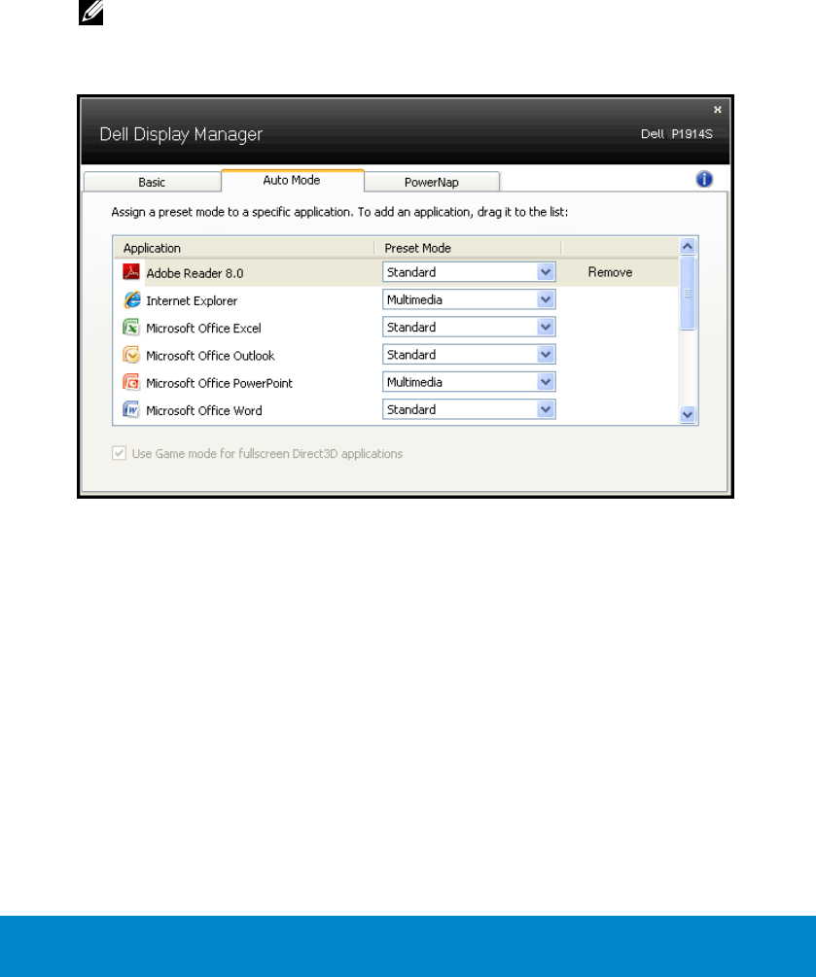Click the Preset Mode column header
The width and height of the screenshot is (816, 977).
pyautogui.click(x=468, y=248)
